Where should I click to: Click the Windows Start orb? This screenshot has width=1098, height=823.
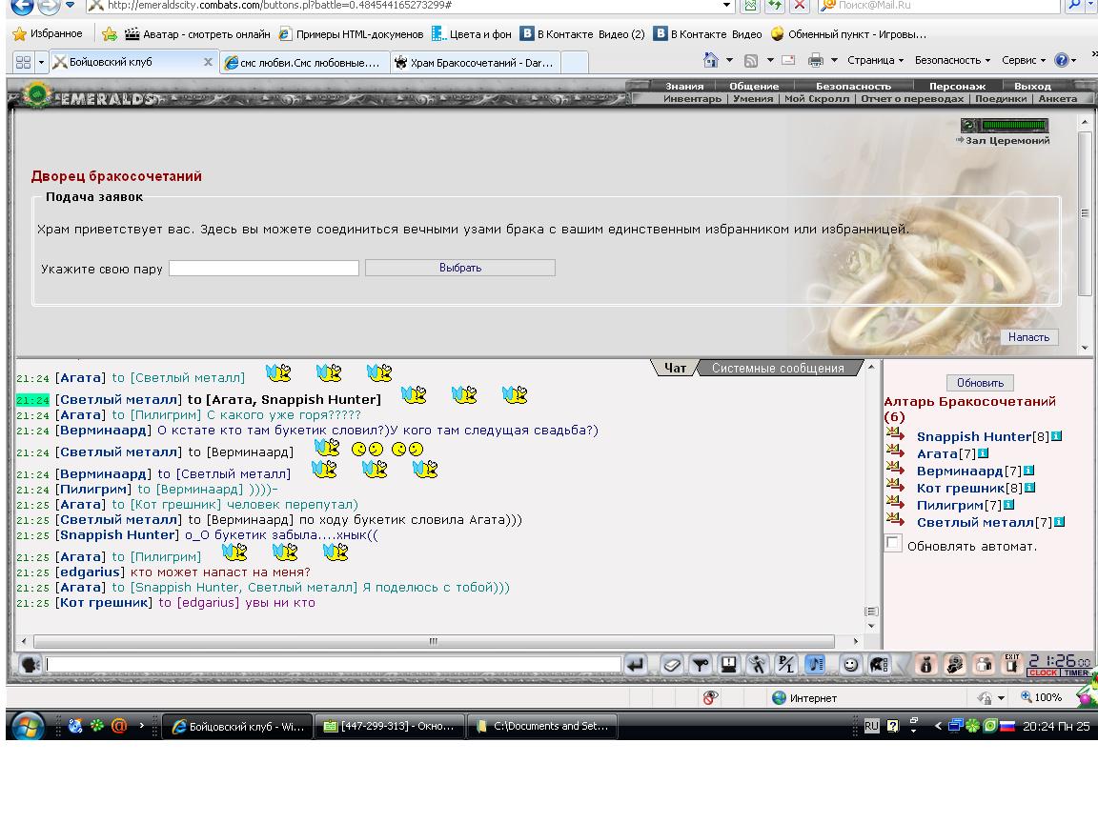(x=27, y=727)
